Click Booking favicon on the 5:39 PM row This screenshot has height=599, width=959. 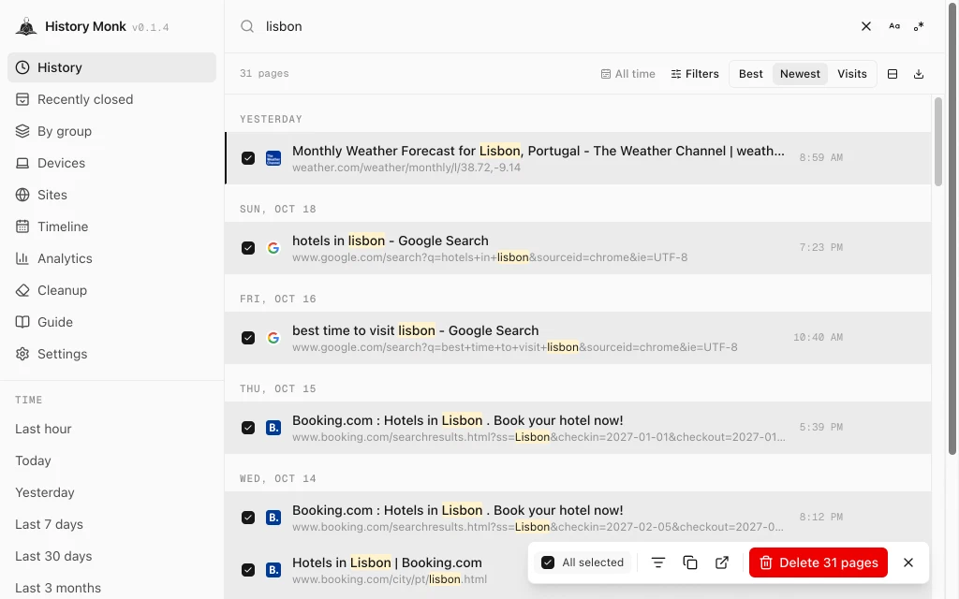pyautogui.click(x=273, y=427)
